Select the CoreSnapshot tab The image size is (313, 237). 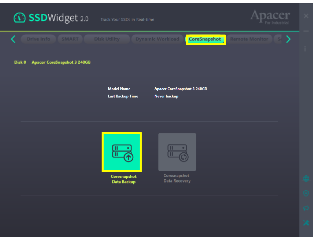[205, 40]
